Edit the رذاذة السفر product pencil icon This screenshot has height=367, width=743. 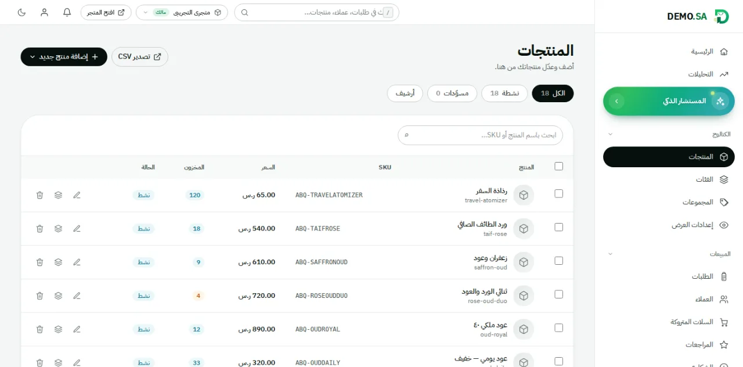tap(77, 195)
